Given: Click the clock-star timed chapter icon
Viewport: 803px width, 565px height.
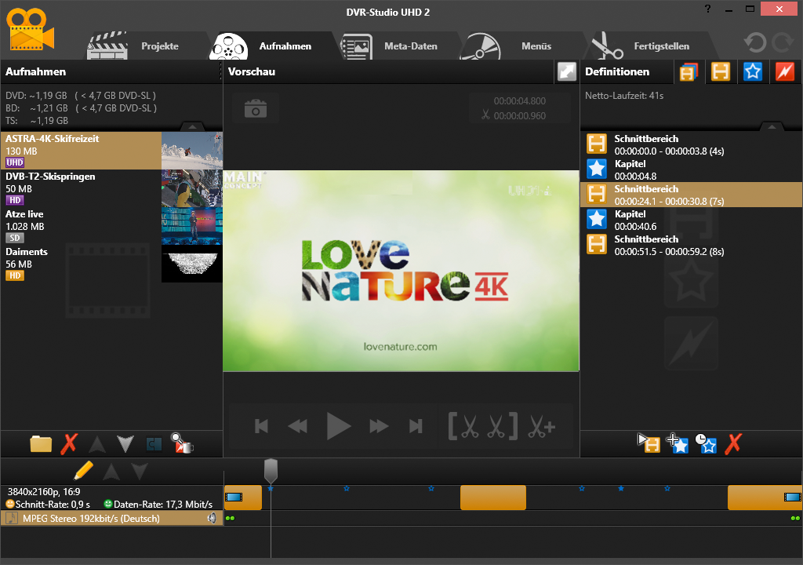Looking at the screenshot, I should click(x=706, y=443).
